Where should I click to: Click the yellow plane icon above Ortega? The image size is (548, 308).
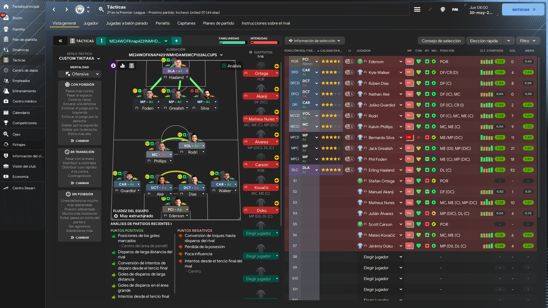click(x=277, y=66)
